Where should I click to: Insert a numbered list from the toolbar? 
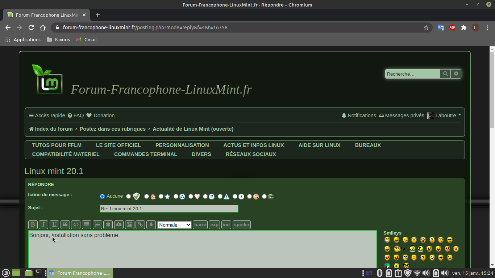[97, 225]
